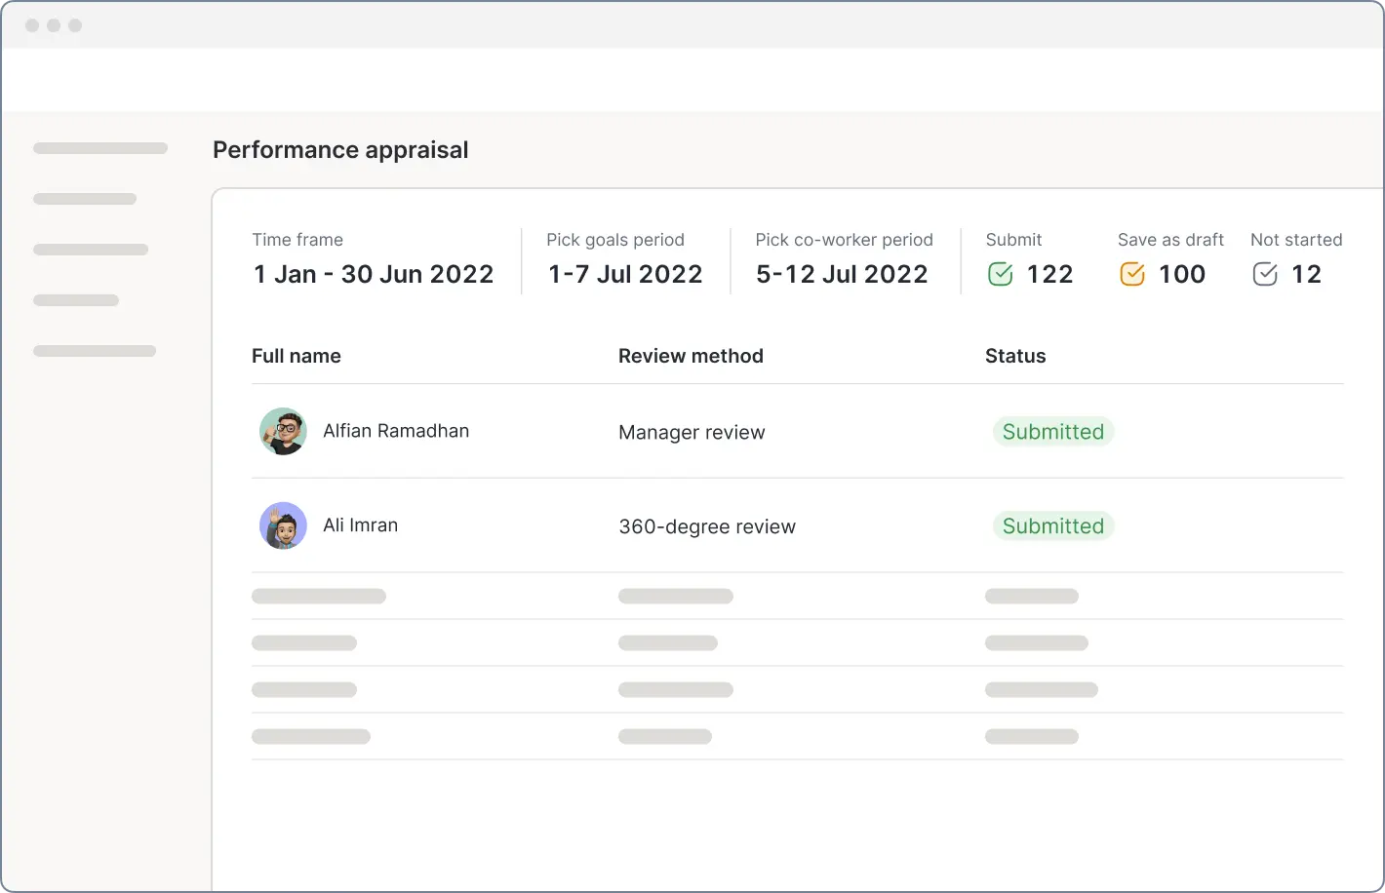Click Alfian Ramadhan's avatar
1385x893 pixels.
283,431
